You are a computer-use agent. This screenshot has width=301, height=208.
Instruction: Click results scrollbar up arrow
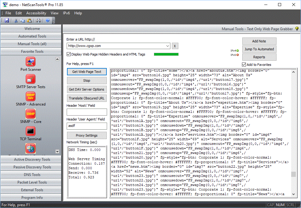coord(293,72)
